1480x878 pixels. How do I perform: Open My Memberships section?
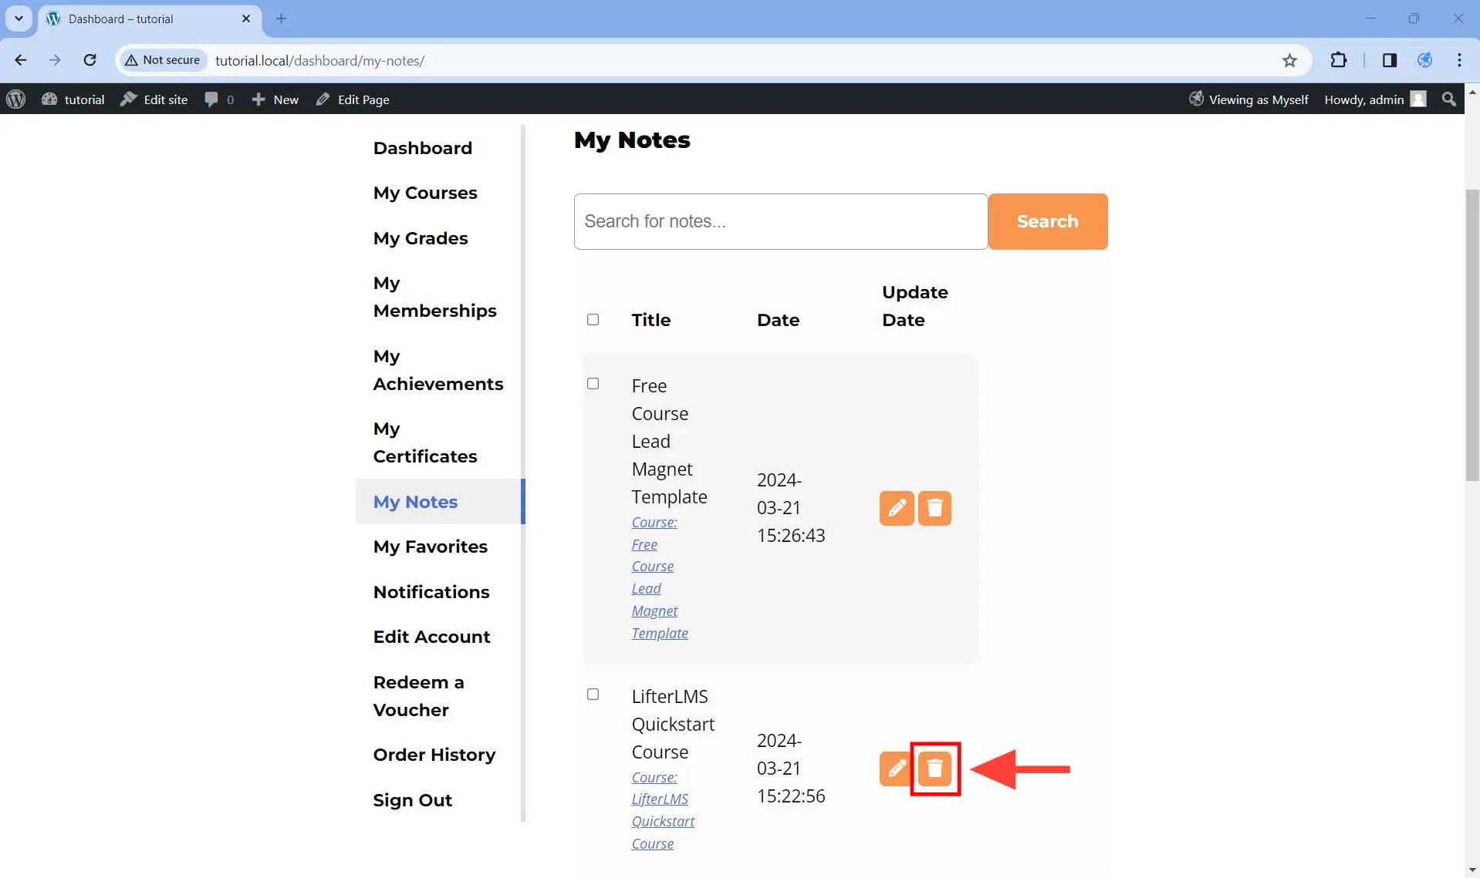tap(435, 297)
